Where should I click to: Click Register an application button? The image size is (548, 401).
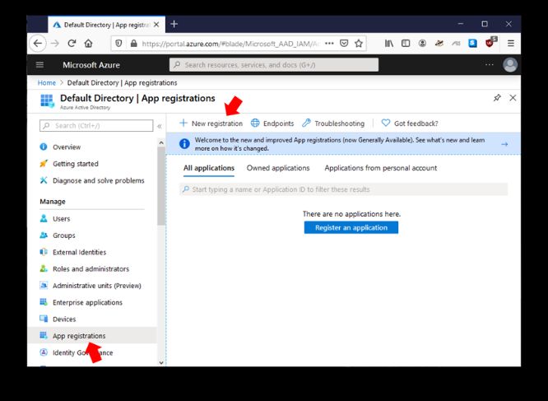351,227
